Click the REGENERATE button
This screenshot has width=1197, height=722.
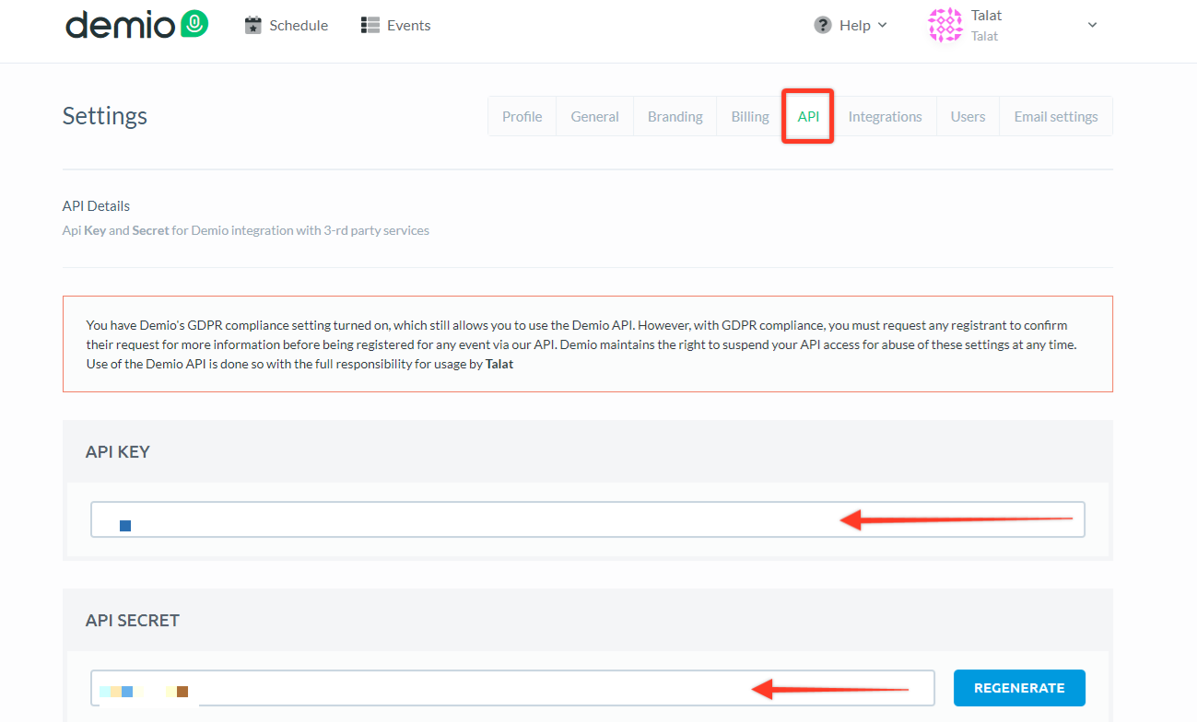(1019, 688)
